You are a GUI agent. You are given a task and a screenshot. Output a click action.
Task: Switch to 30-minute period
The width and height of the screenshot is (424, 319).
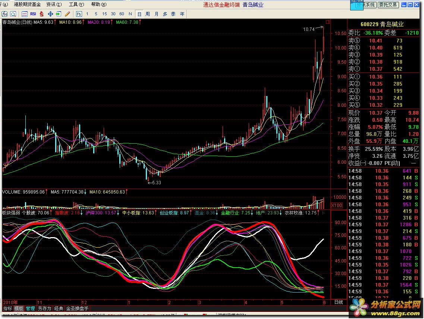(113, 14)
